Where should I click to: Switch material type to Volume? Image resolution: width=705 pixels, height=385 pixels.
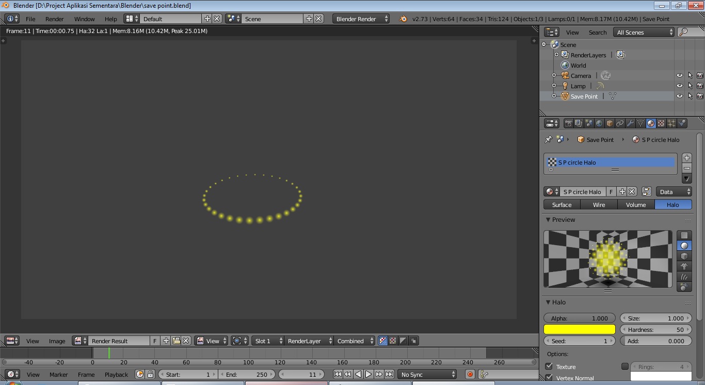(x=636, y=204)
